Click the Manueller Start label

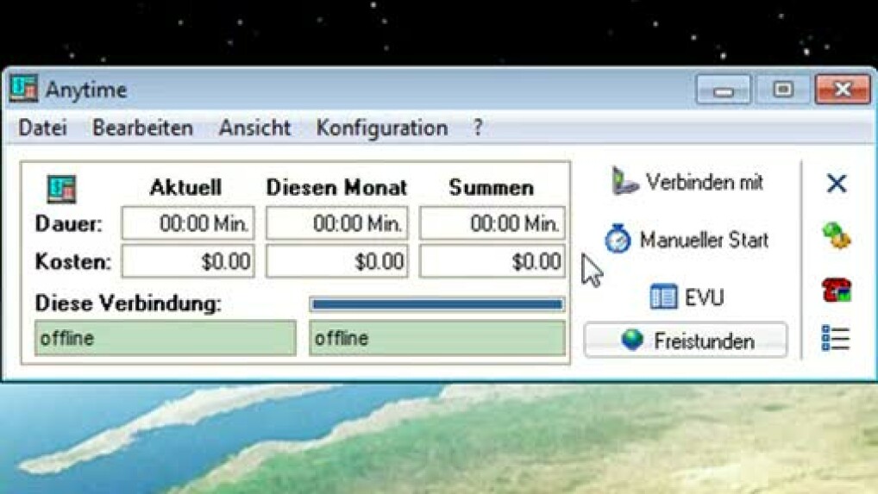703,240
